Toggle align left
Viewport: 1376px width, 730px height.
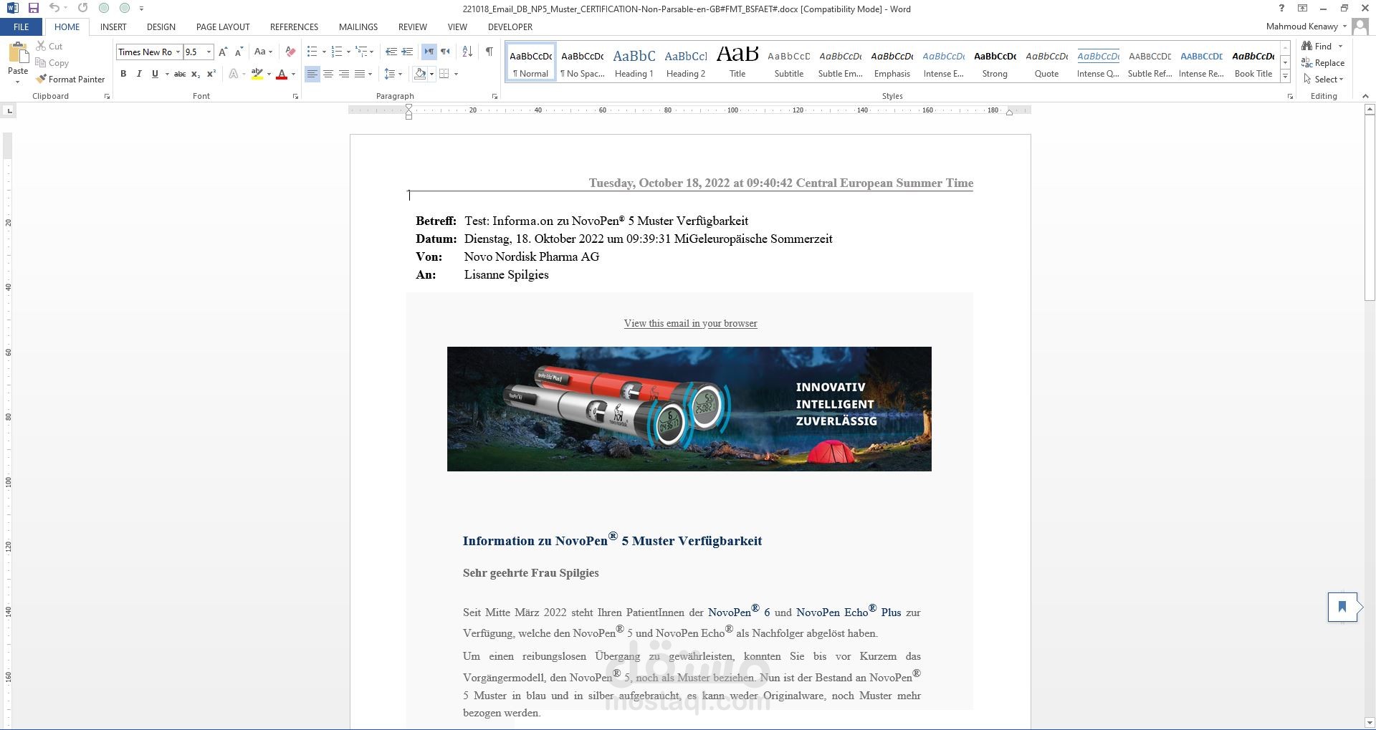click(x=312, y=74)
